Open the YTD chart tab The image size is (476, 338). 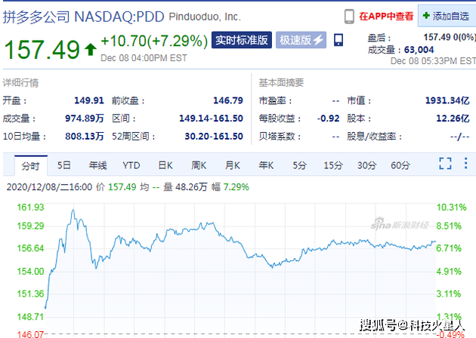pos(131,165)
